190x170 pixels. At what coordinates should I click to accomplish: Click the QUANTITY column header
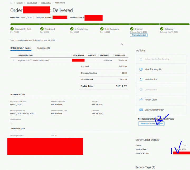[92, 55]
